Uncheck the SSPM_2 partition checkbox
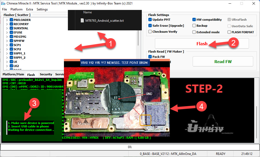260x157 pixels. pos(12,58)
